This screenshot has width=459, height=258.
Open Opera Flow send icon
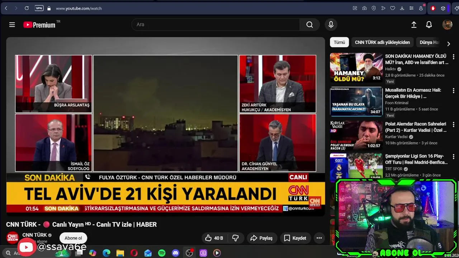coord(383,8)
